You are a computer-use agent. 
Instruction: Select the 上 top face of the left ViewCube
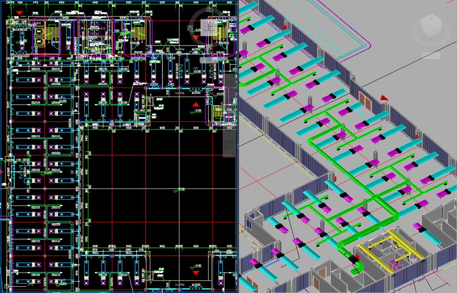point(209,28)
